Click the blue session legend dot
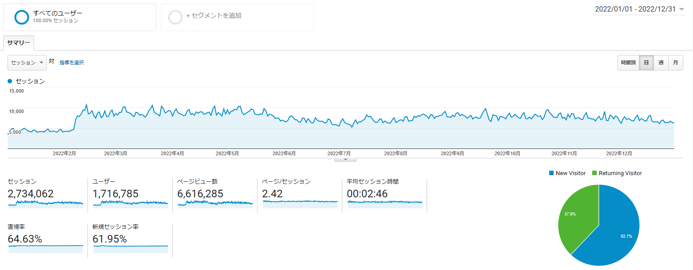The height and width of the screenshot is (270, 693). pos(10,81)
